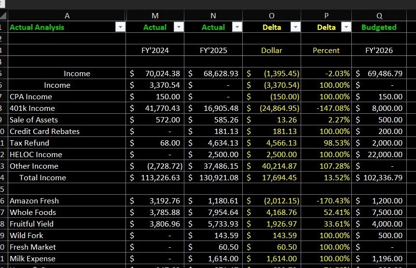416x268 pixels.
Task: Select the 33.61% percent cell
Action: (x=326, y=224)
